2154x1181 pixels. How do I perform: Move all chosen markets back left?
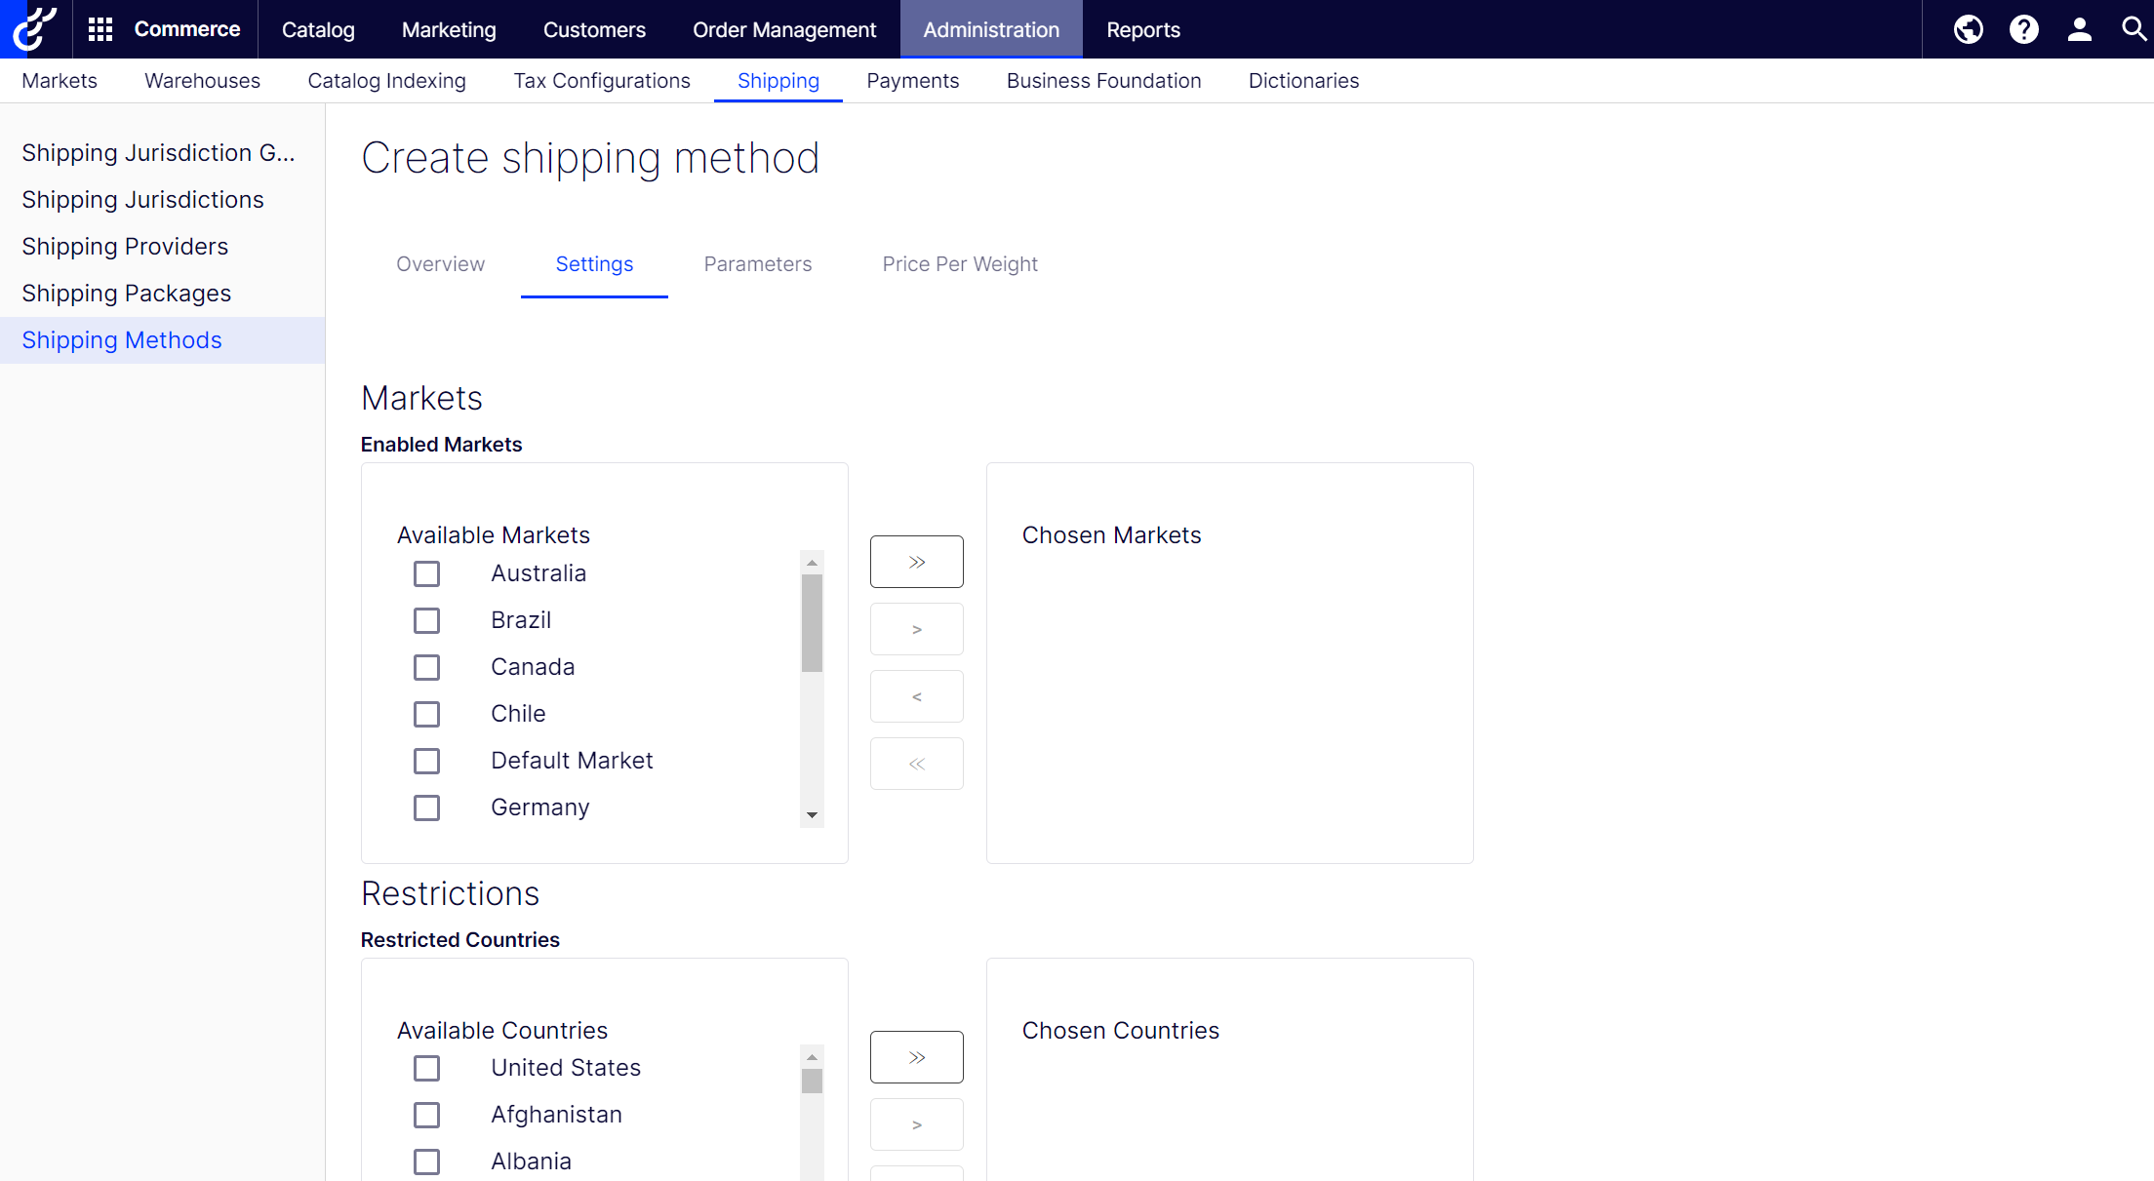(916, 762)
